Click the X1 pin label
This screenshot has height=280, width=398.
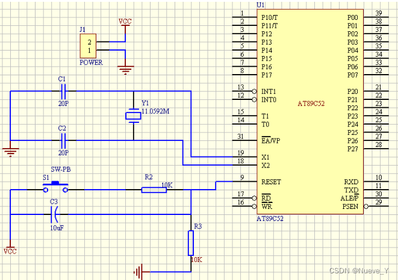[266, 157]
